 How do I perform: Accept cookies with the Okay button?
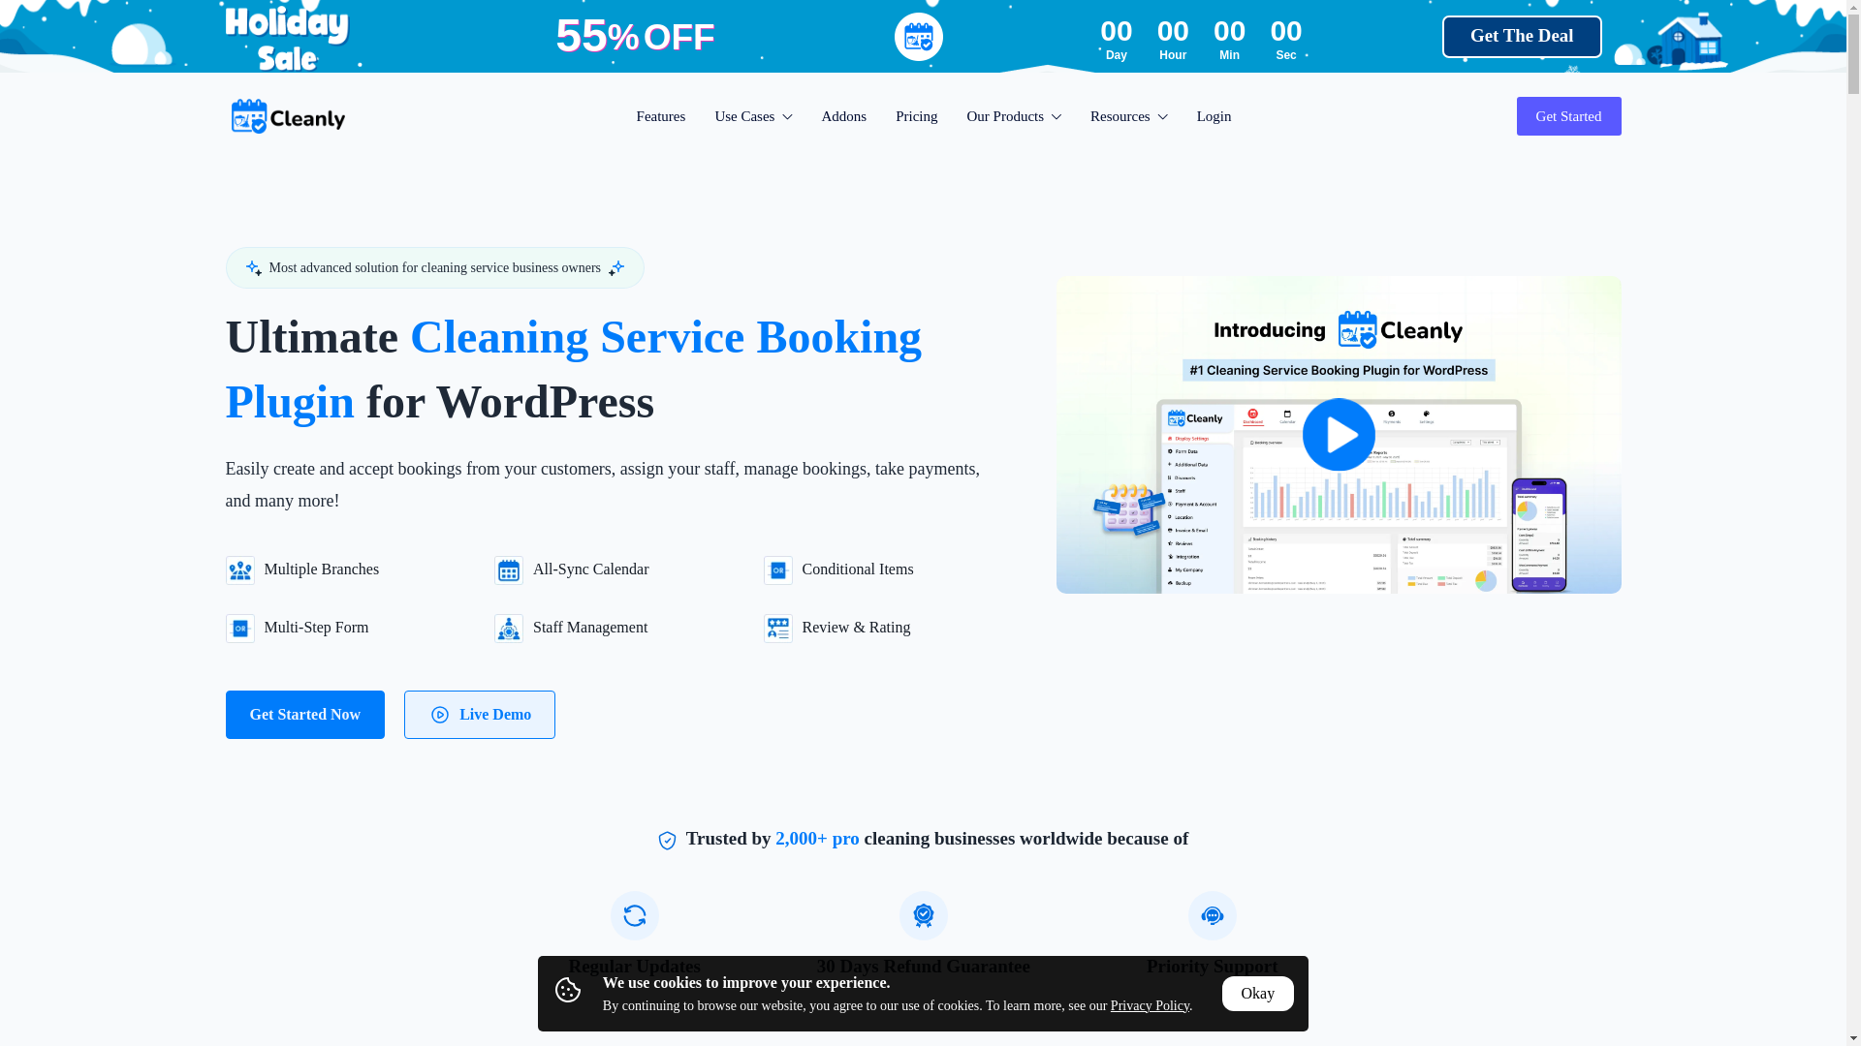pos(1257,994)
